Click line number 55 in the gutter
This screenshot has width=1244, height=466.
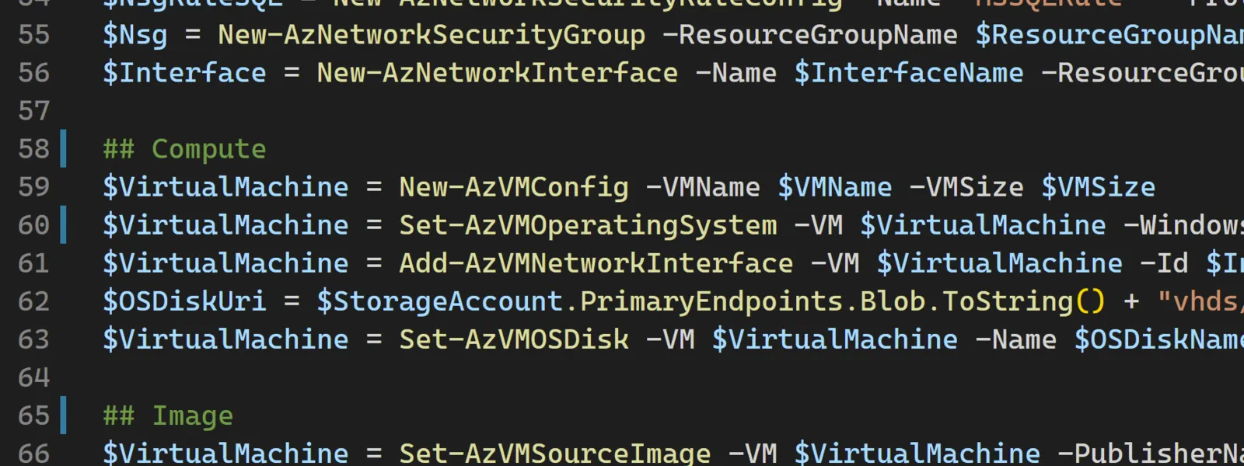[33, 35]
